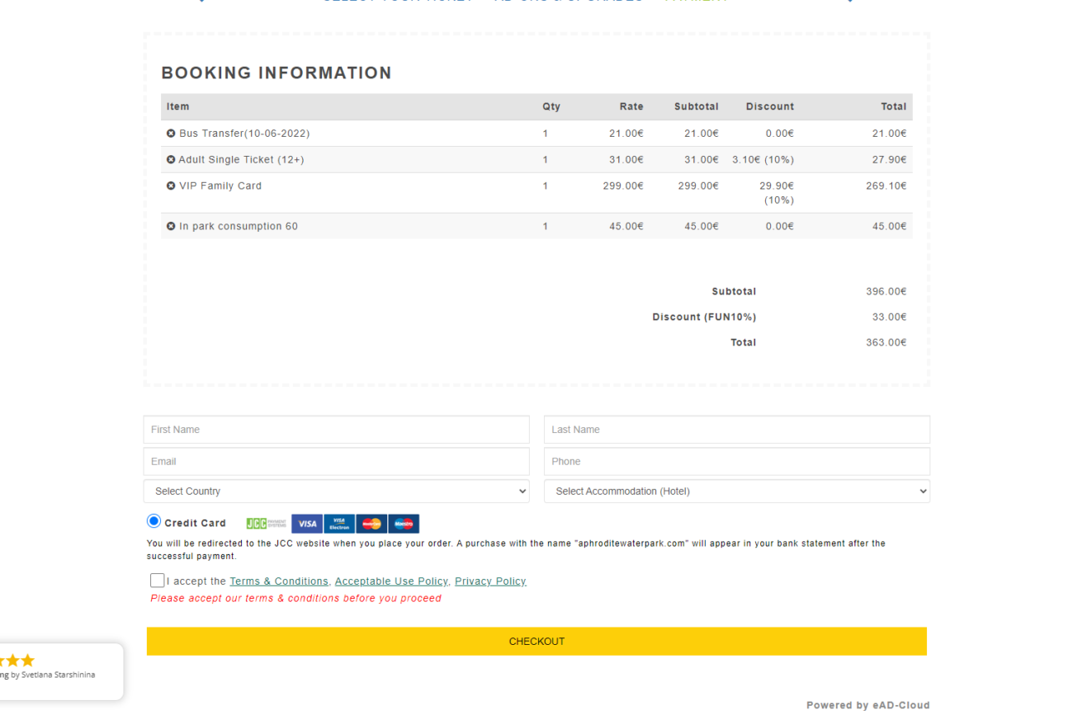
Task: Delete VIP Family Card from booking
Action: coord(171,186)
